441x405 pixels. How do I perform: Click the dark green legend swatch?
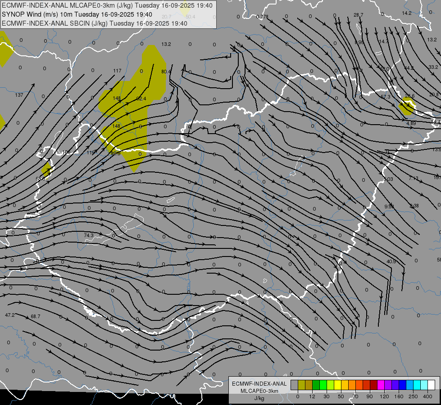click(x=316, y=385)
